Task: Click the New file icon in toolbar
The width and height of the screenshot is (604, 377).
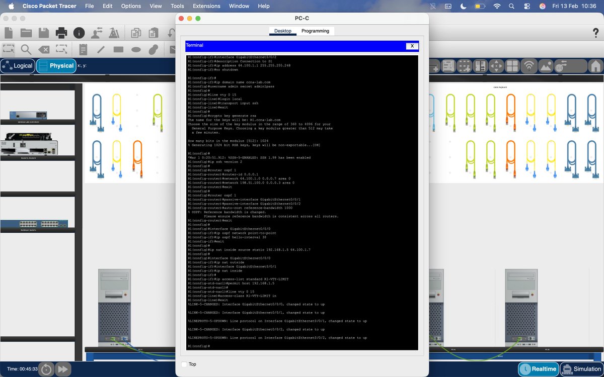Action: coord(9,33)
